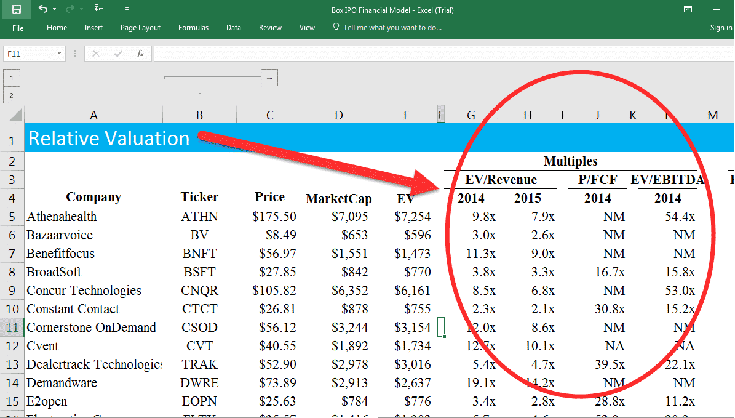Open Customize Quick Access Toolbar dropdown
This screenshot has height=418, width=735.
click(x=127, y=9)
